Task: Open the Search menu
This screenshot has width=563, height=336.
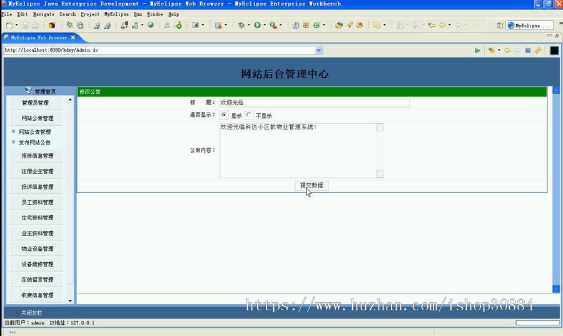Action: click(x=68, y=14)
